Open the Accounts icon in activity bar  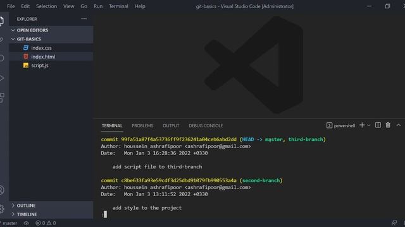[1, 190]
